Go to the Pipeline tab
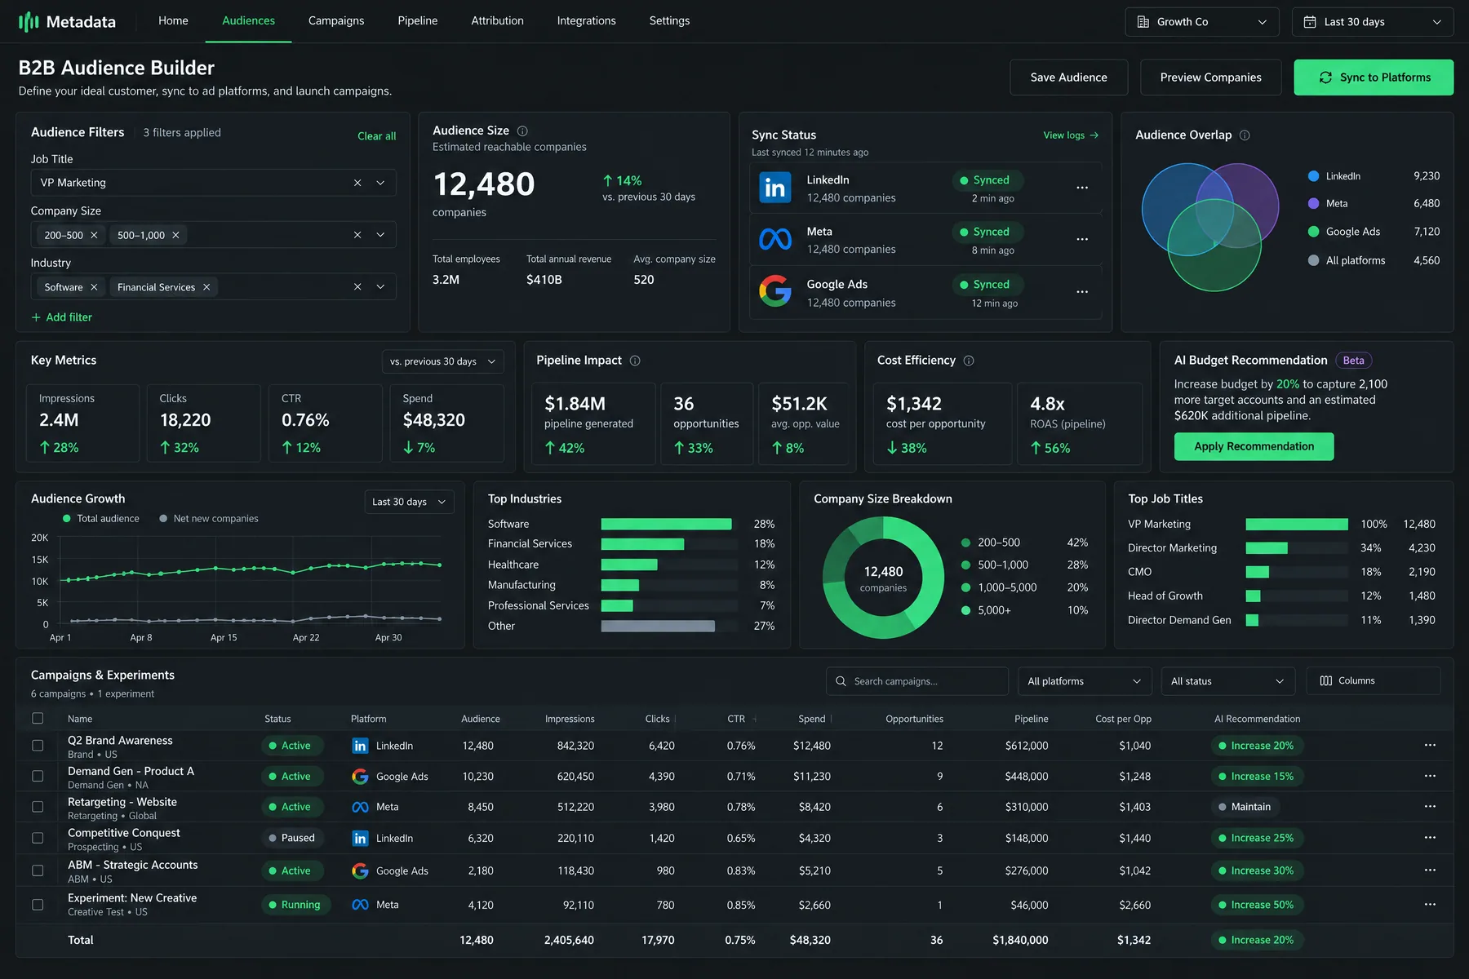The width and height of the screenshot is (1469, 979). coord(418,21)
